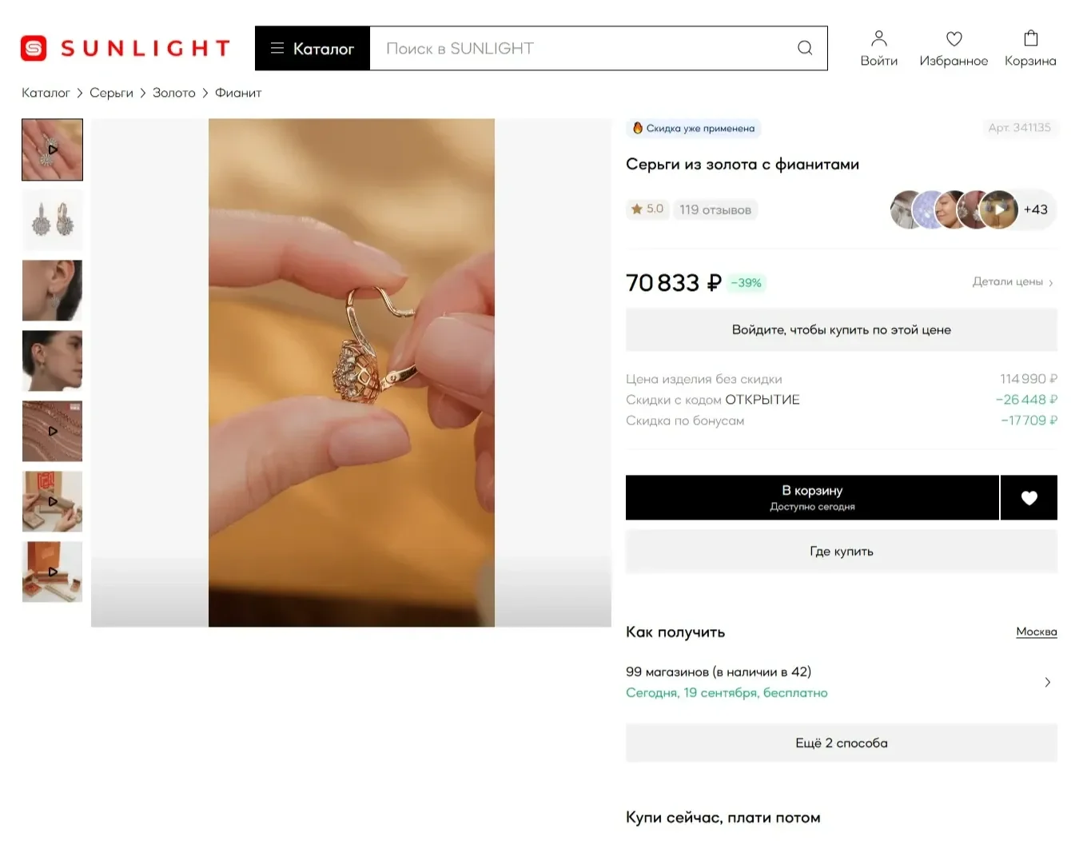1079x845 pixels.
Task: Open the +43 customer photos gallery
Action: pos(1035,209)
